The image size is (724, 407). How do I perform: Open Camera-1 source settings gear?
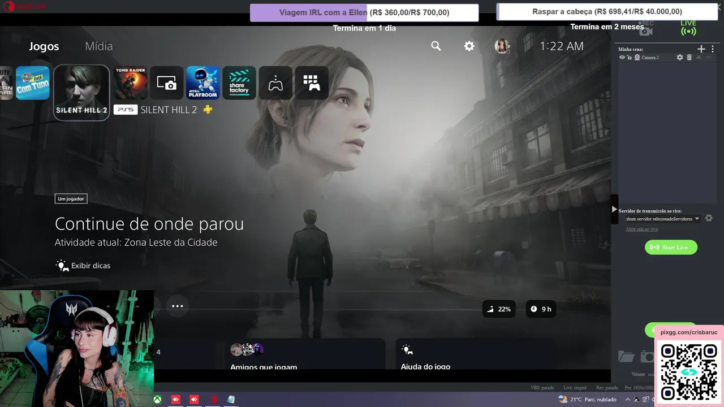coord(680,58)
